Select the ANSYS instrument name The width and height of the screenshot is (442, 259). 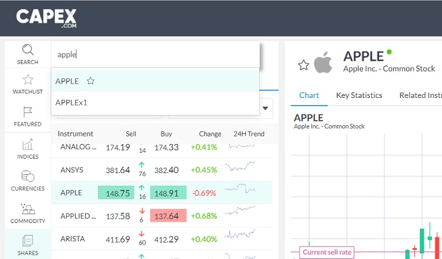tap(72, 170)
